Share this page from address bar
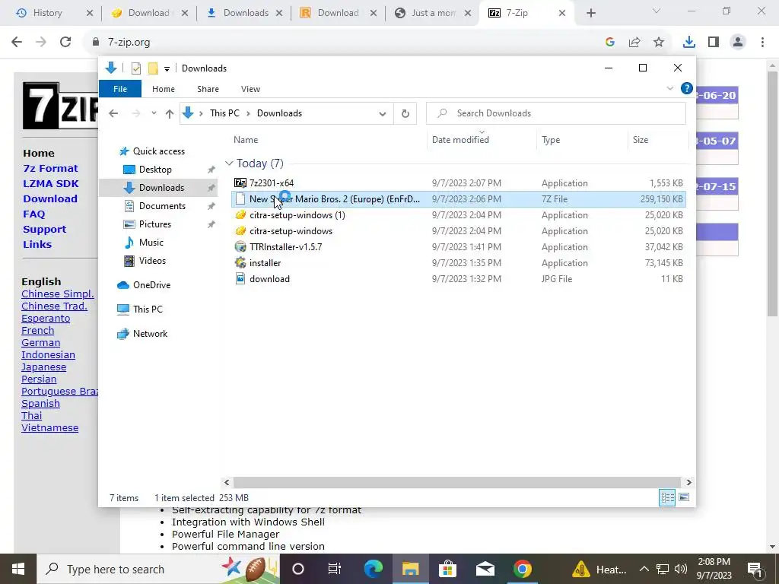Screen dimensions: 779x584 (x=634, y=43)
